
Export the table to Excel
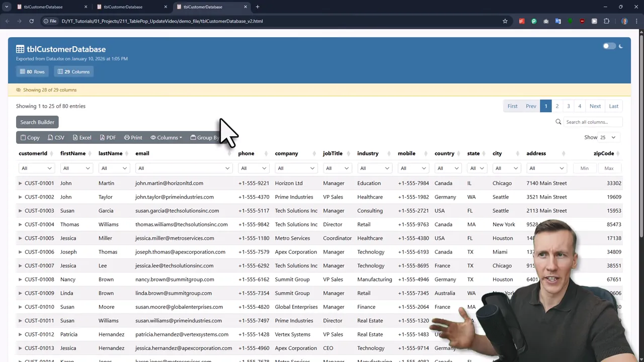coord(82,137)
